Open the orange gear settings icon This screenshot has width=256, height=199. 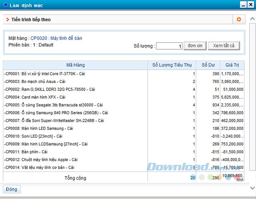(239, 20)
